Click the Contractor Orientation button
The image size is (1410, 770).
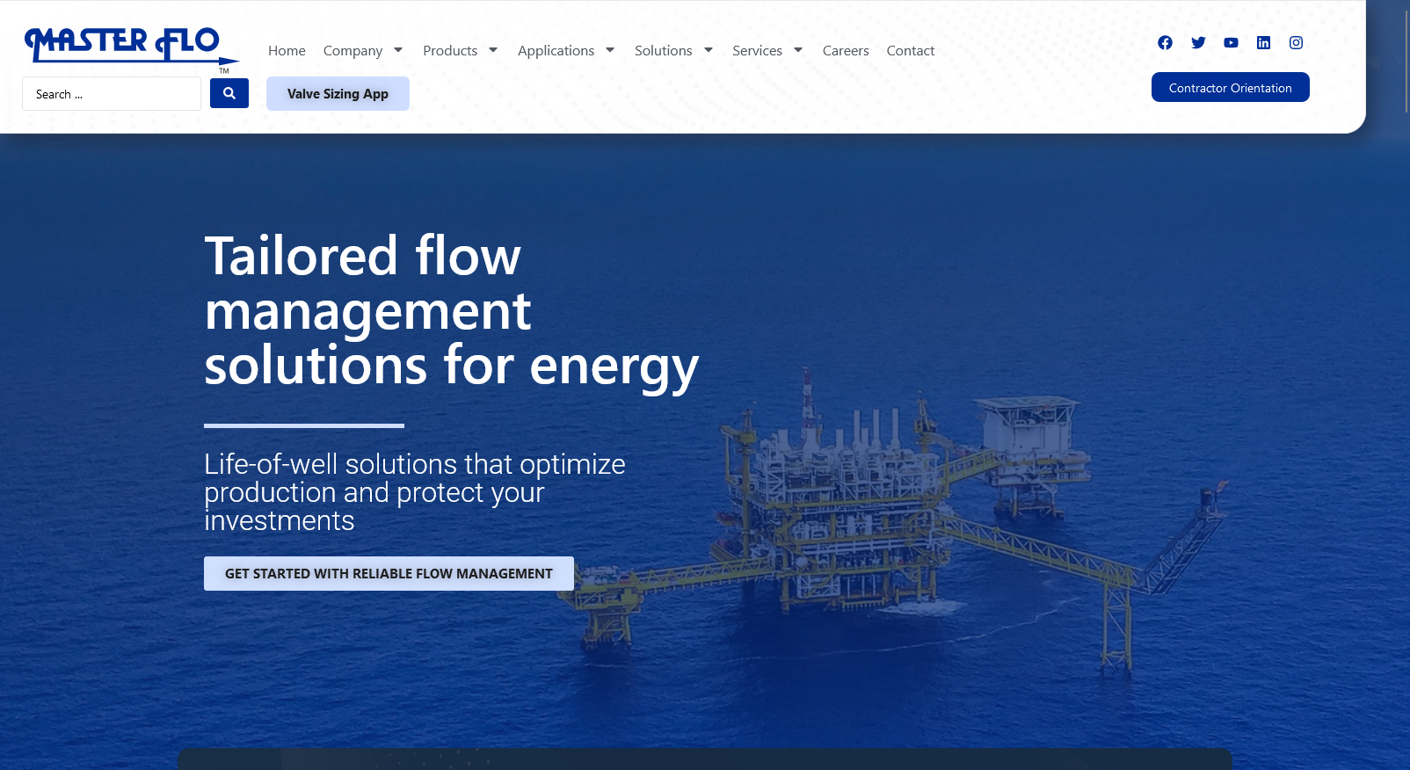coord(1230,88)
